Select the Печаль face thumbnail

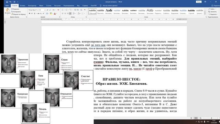click(35, 113)
